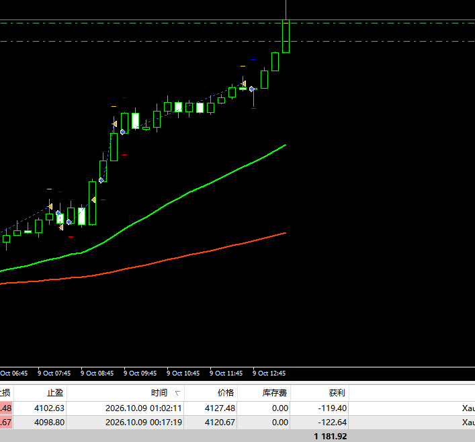Click swap 0.00 in the -122.64 row
Viewport: 475px width, 442px height.
(280, 422)
